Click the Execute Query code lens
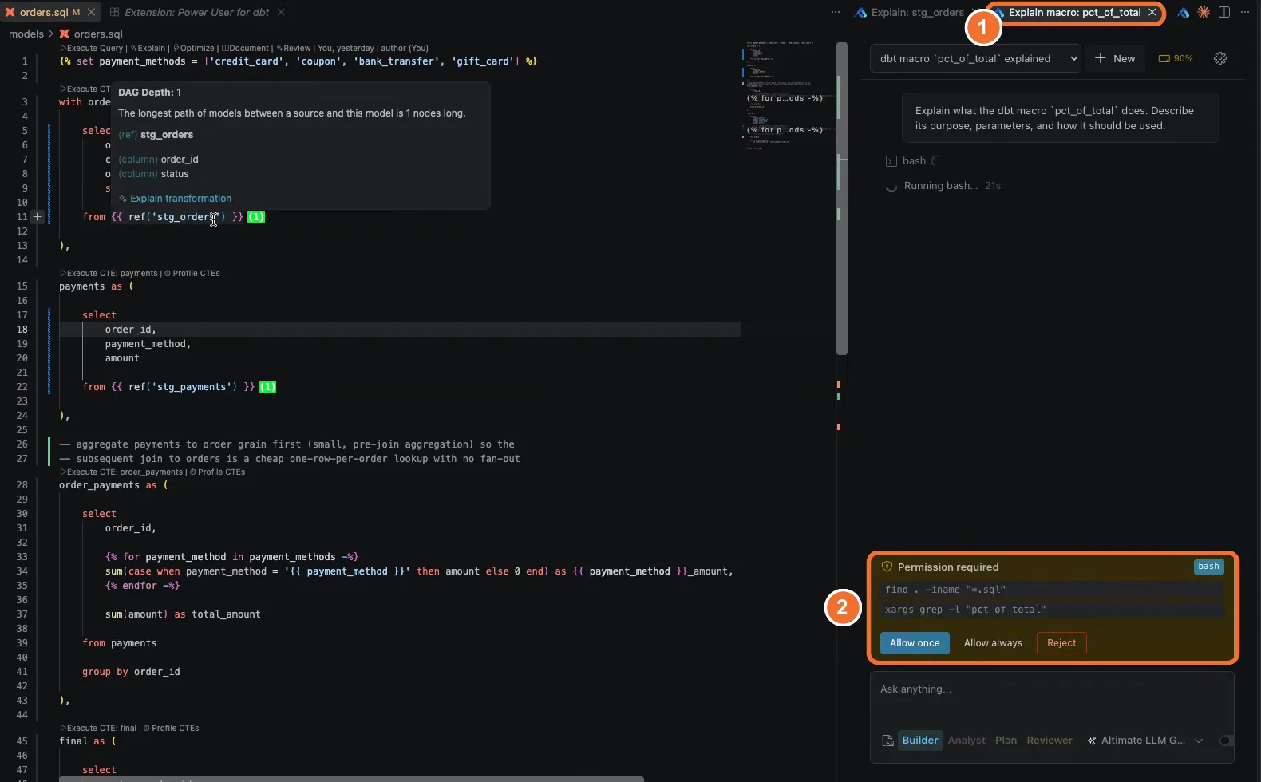This screenshot has height=782, width=1261. (x=92, y=48)
